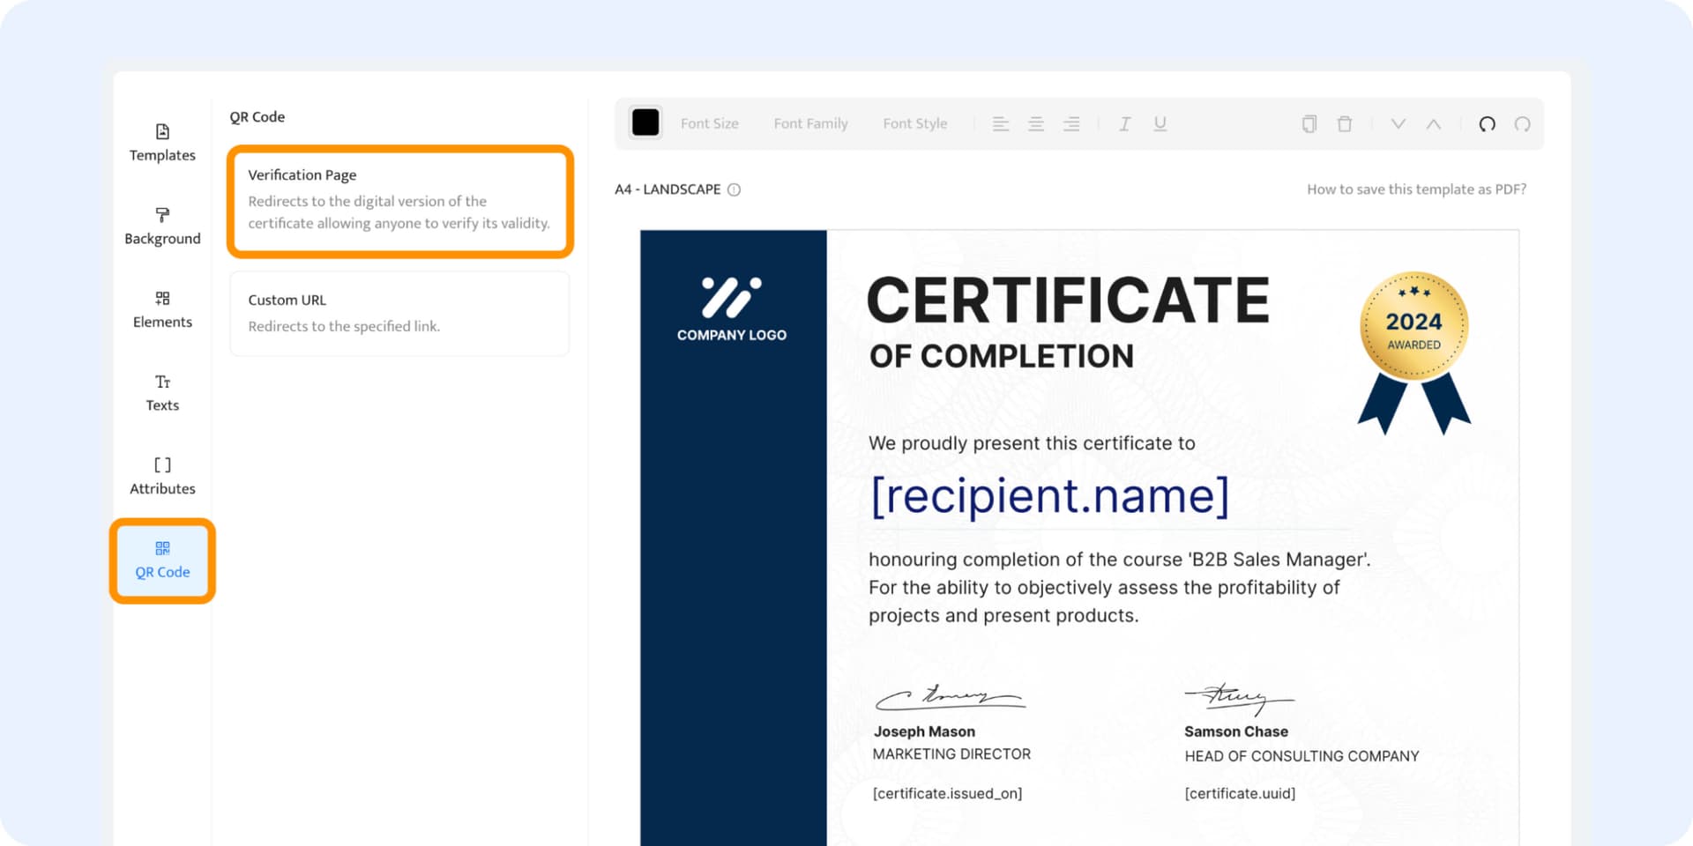
Task: Duplicate the selected element
Action: click(1309, 123)
